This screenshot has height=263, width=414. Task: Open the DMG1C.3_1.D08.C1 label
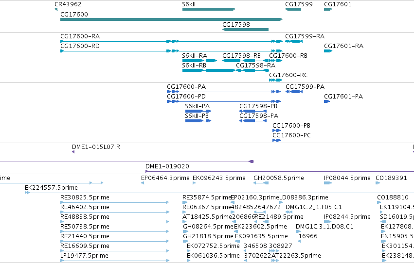coord(324,227)
